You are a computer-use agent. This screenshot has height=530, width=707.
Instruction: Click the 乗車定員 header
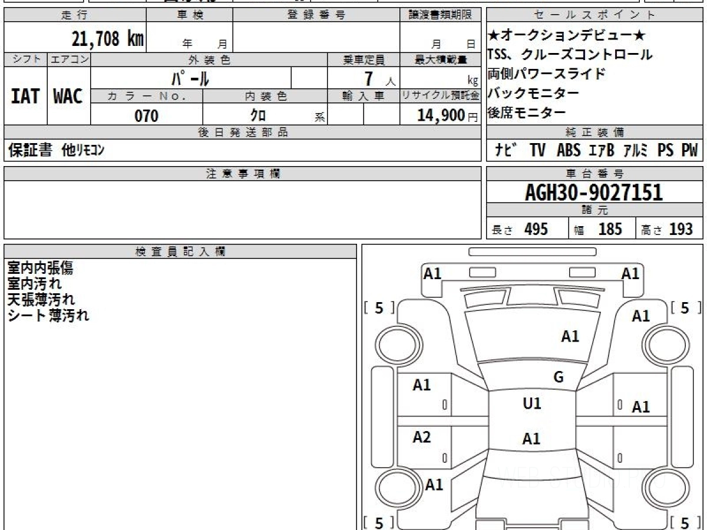coord(364,59)
